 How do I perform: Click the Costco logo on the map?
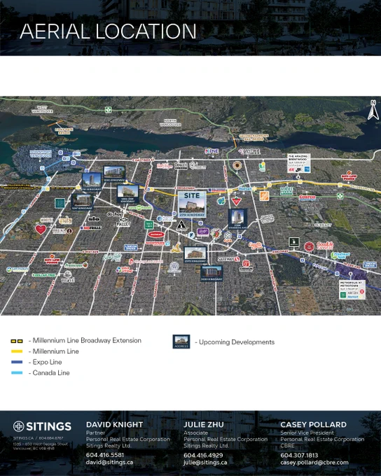click(x=307, y=197)
